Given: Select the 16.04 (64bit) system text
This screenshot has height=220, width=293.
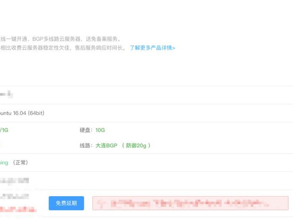Looking at the screenshot, I should point(29,113).
